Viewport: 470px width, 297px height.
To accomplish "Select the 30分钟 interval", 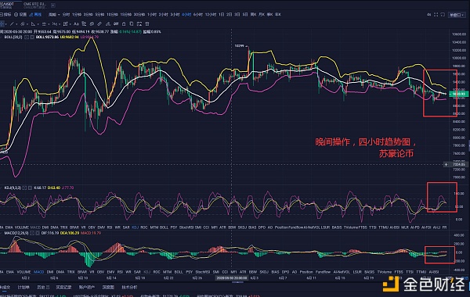I will point(139,14).
